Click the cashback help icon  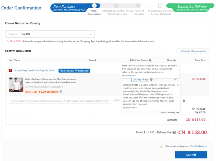pyautogui.click(x=61, y=91)
